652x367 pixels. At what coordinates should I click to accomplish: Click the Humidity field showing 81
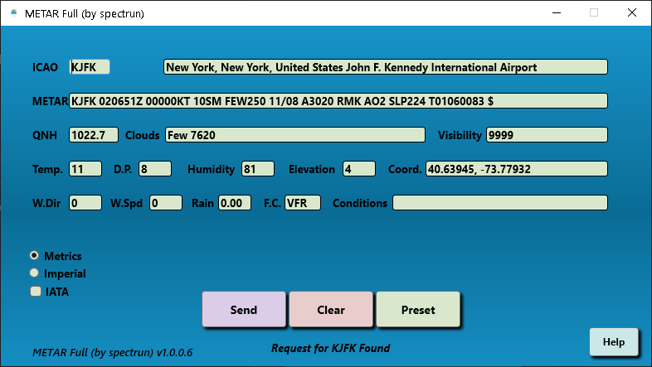(x=258, y=169)
